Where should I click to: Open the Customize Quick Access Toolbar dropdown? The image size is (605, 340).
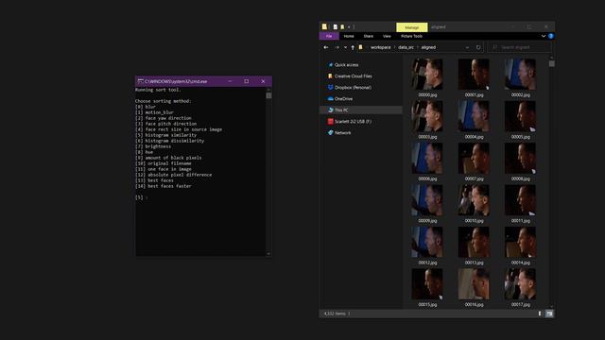tap(349, 27)
